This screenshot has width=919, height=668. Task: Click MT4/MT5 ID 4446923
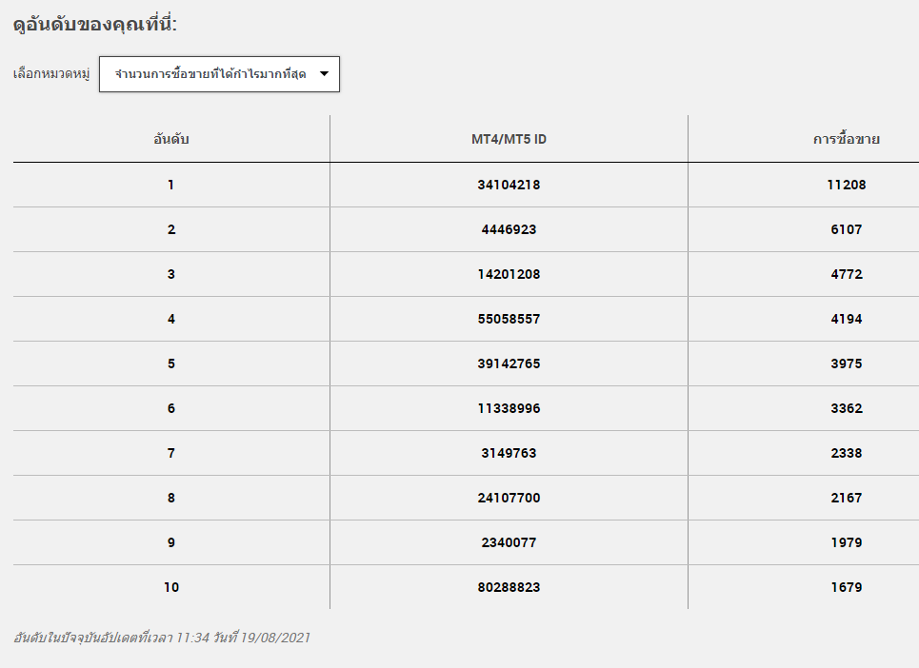pos(509,229)
